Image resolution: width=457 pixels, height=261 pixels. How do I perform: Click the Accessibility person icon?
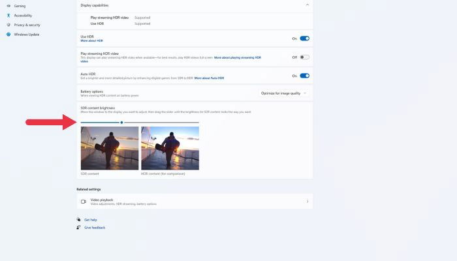pyautogui.click(x=8, y=16)
